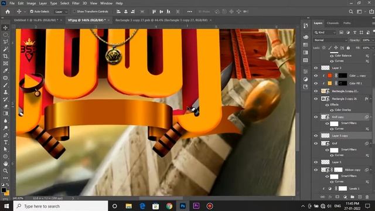The width and height of the screenshot is (375, 211).
Task: Select the Clone Stamp tool
Action: 5,92
